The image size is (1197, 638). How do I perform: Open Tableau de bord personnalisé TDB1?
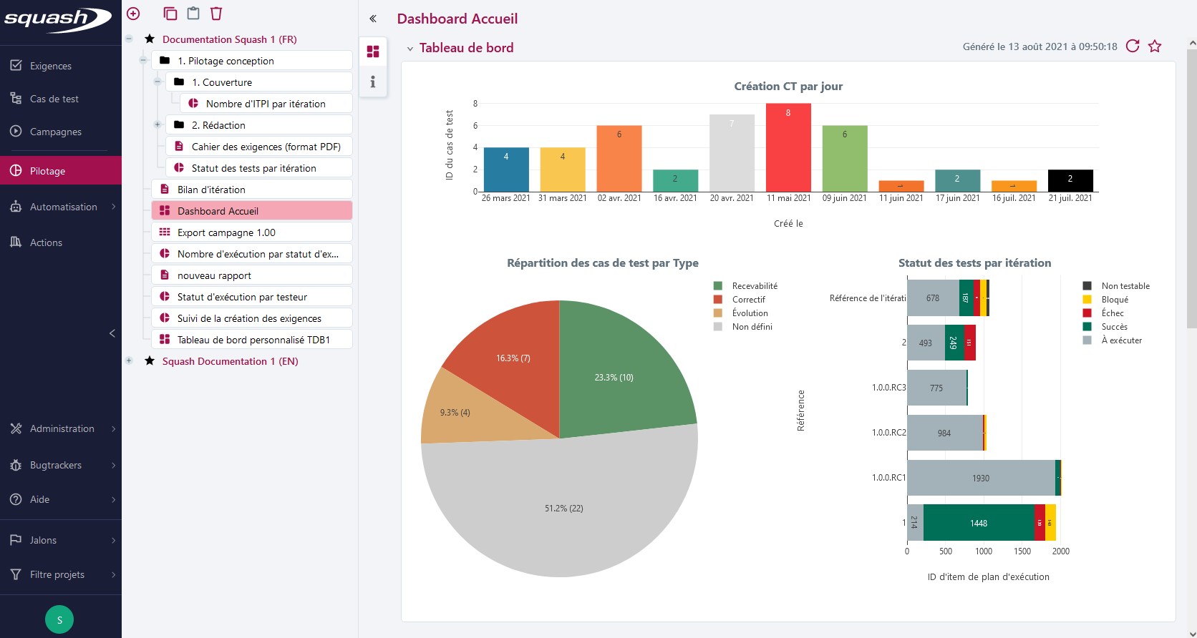coord(253,340)
